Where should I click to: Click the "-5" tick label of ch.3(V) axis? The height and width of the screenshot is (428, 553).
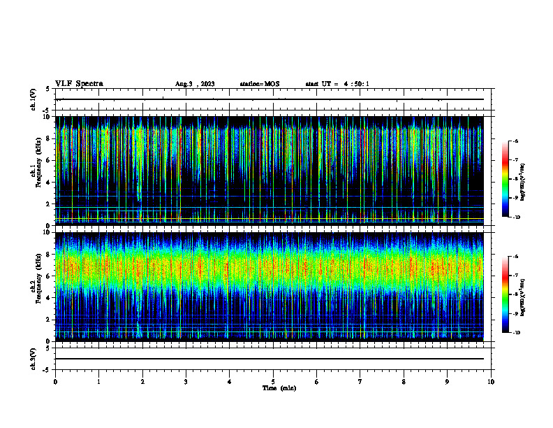pos(47,370)
